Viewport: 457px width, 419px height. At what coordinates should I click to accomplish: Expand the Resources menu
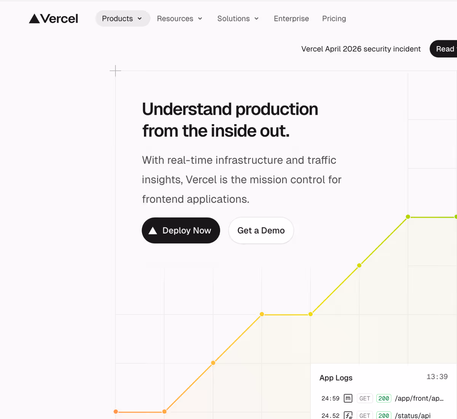[x=180, y=18]
